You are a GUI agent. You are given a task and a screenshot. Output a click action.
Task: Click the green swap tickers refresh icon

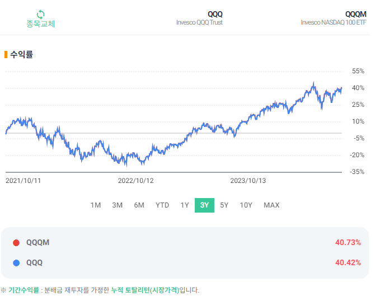point(40,13)
